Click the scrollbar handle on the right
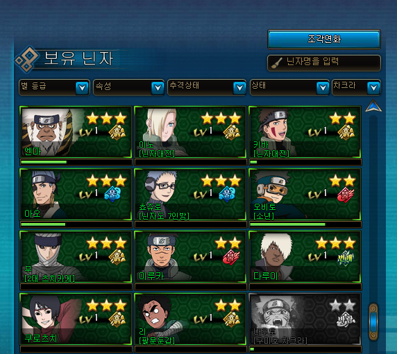 [373, 321]
